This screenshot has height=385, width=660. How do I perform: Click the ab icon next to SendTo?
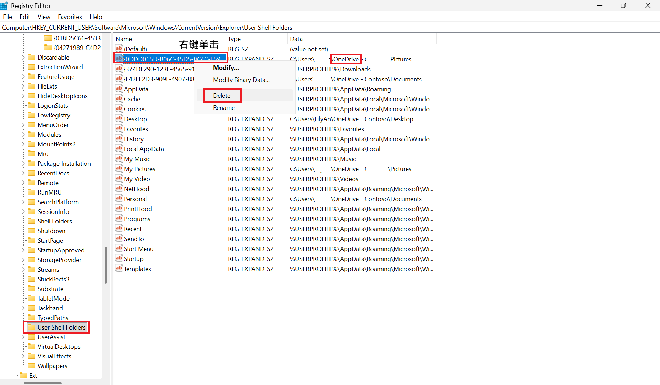(119, 239)
